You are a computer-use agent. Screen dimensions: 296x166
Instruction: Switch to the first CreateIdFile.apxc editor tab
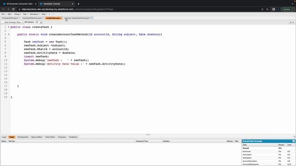tap(10, 18)
